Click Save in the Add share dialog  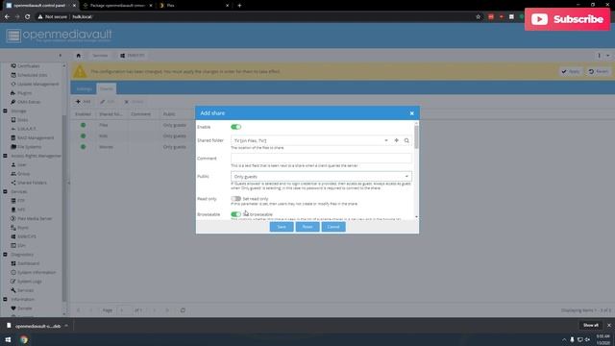[x=282, y=227]
